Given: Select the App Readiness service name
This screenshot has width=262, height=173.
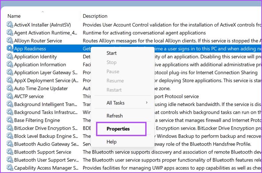Looking at the screenshot, I should 30,49.
